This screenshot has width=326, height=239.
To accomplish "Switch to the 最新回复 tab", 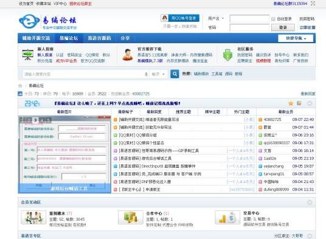I will [154, 112].
